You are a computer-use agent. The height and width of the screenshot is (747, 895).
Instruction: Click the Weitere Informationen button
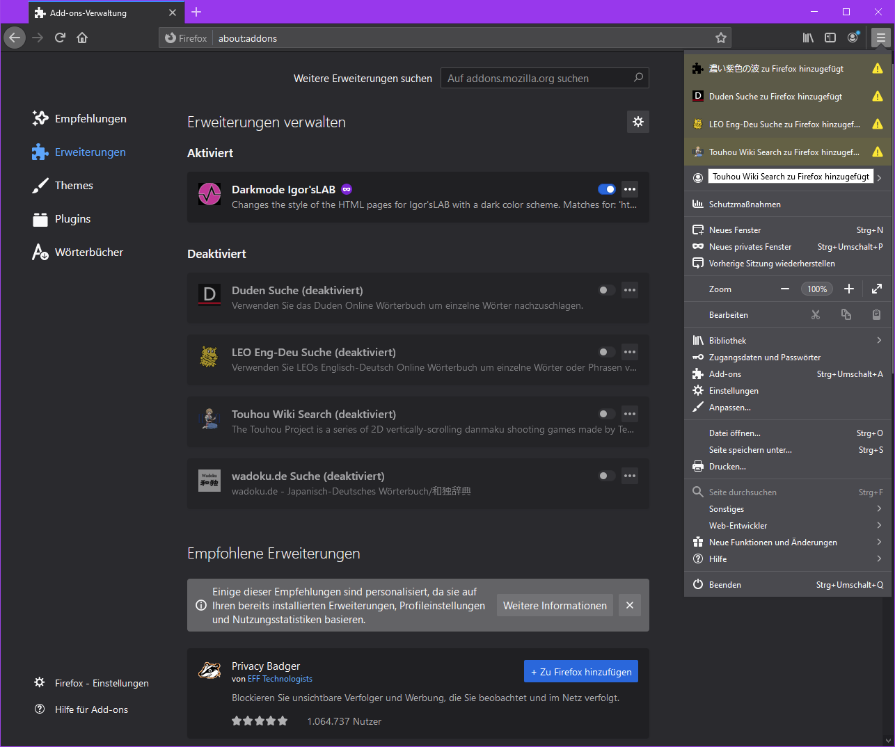[x=555, y=605]
